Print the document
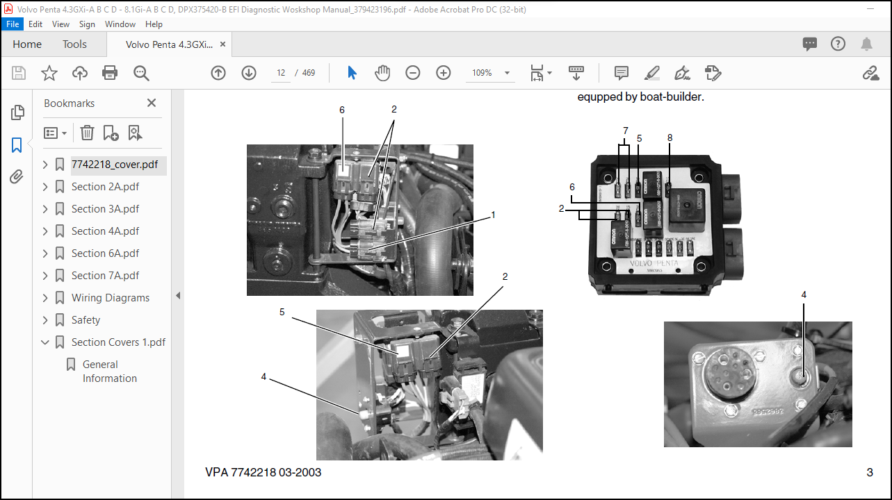The height and width of the screenshot is (500, 892). [x=110, y=73]
